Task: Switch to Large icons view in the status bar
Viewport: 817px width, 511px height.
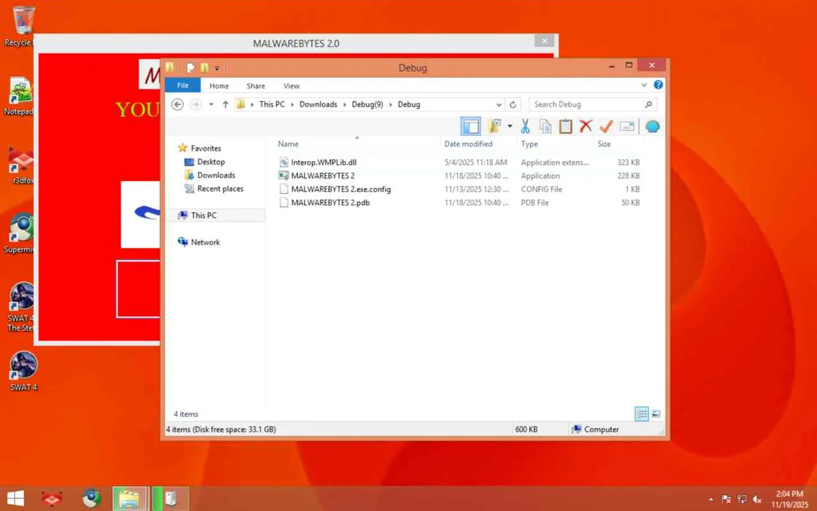Action: click(656, 414)
